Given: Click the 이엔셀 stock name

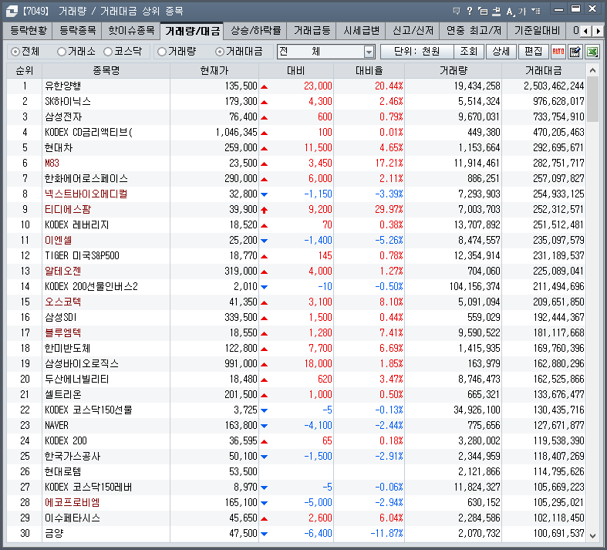Looking at the screenshot, I should pyautogui.click(x=59, y=241).
